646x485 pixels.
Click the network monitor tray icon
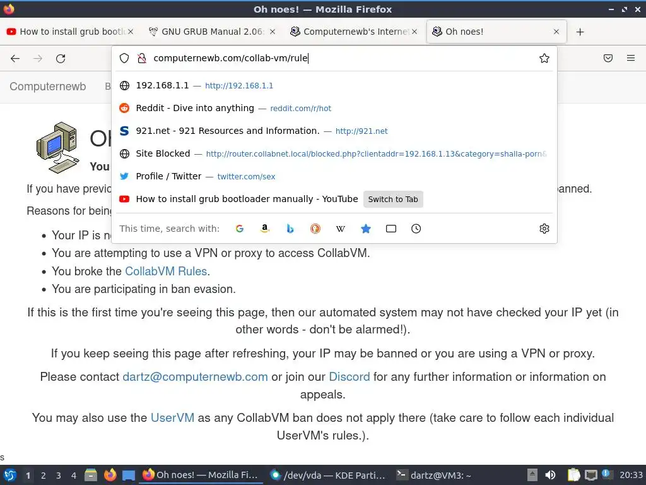click(590, 475)
